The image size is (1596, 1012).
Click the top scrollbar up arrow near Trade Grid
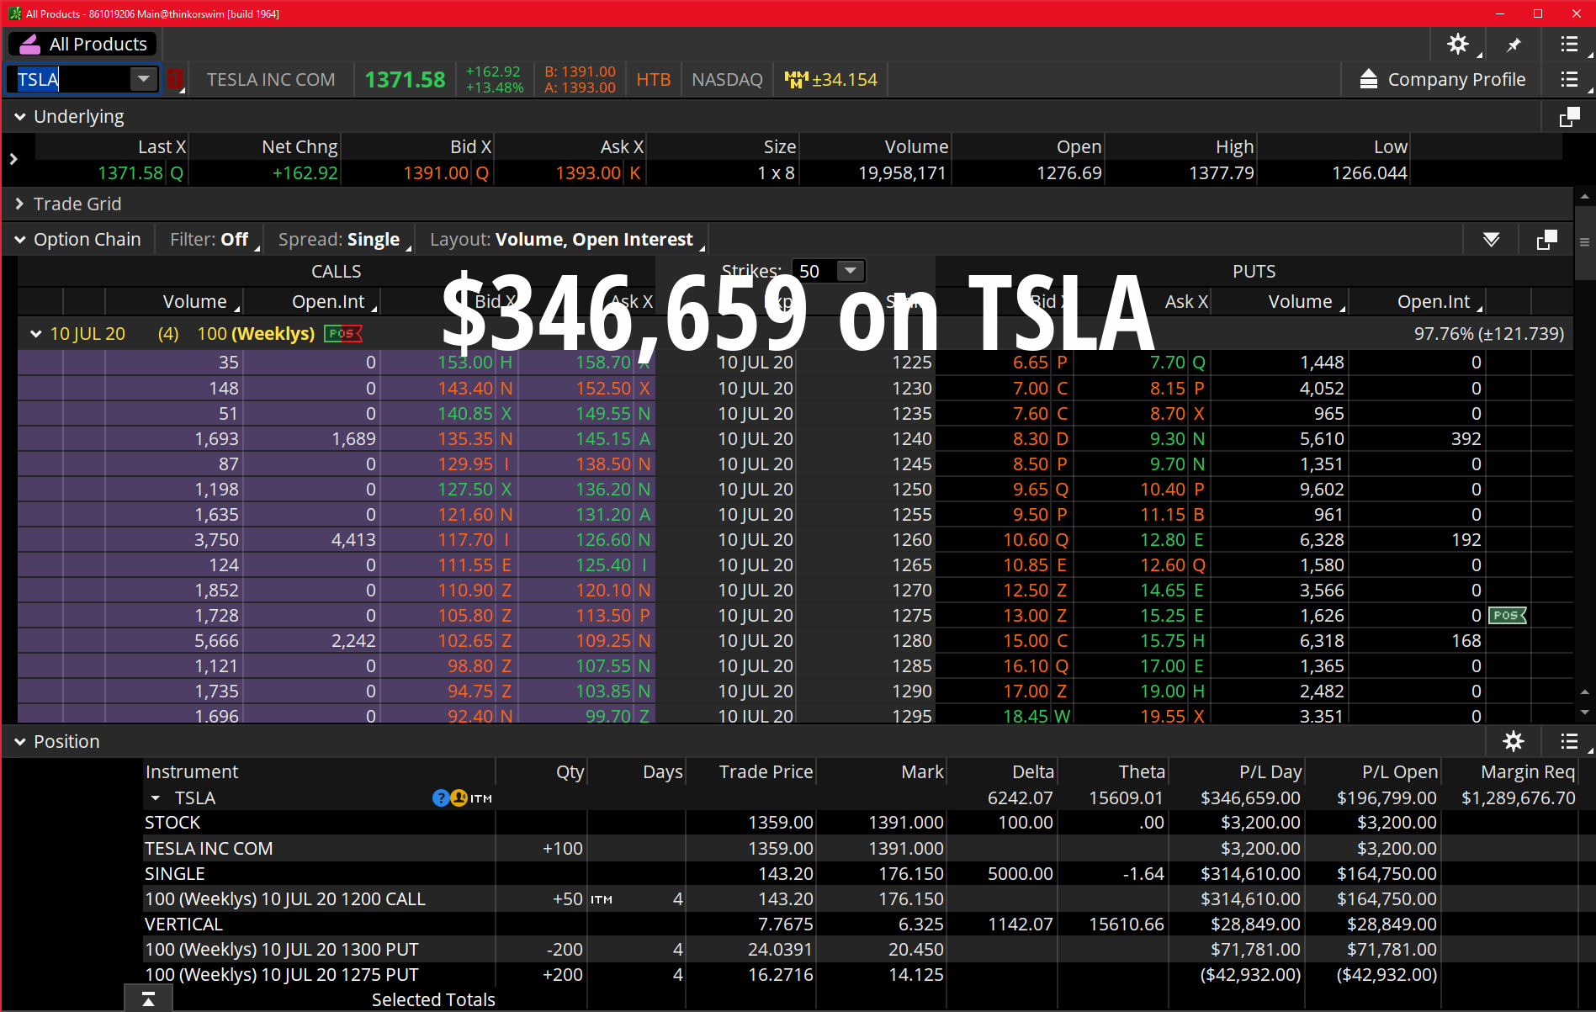[x=1584, y=198]
